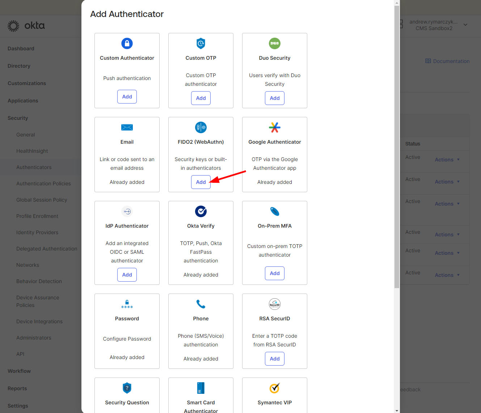The image size is (481, 413).
Task: Open the first Actions dropdown
Action: coord(447,160)
